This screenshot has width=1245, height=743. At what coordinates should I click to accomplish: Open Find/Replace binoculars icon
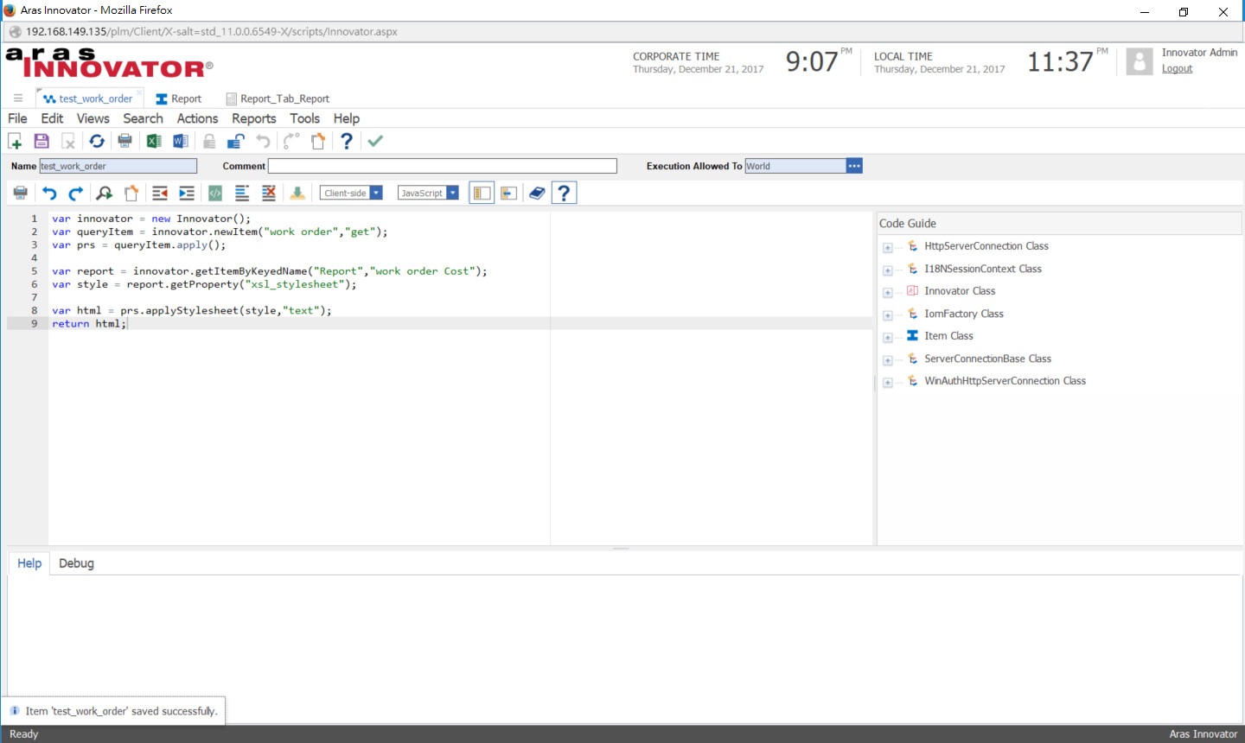pyautogui.click(x=105, y=193)
